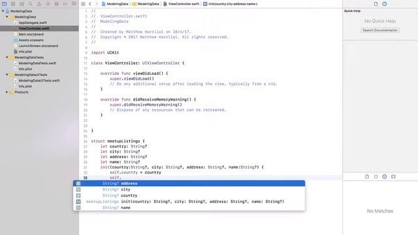Click the ModelingData project jump bar segment
418x235 pixels.
115,4
